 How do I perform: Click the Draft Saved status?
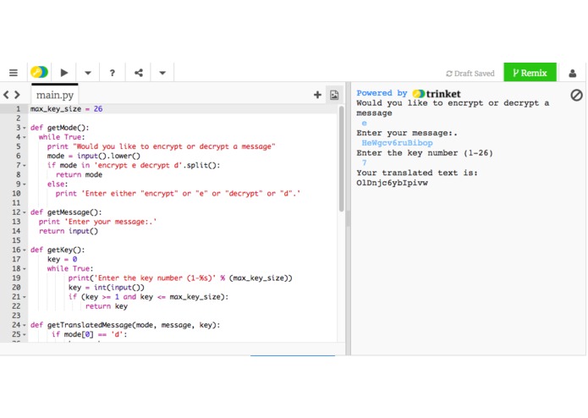point(470,74)
